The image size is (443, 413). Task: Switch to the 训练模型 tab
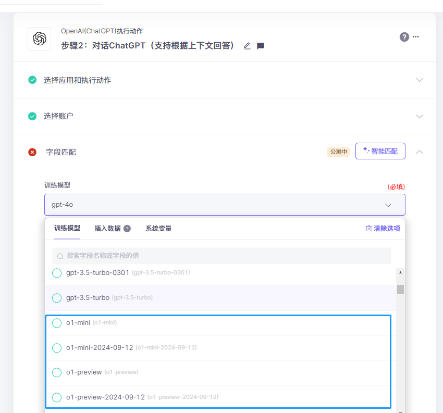[x=67, y=228]
